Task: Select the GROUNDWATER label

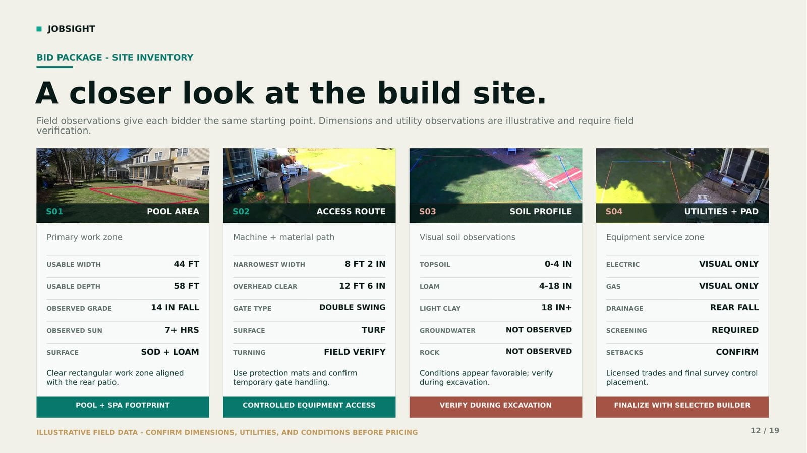Action: pyautogui.click(x=447, y=330)
